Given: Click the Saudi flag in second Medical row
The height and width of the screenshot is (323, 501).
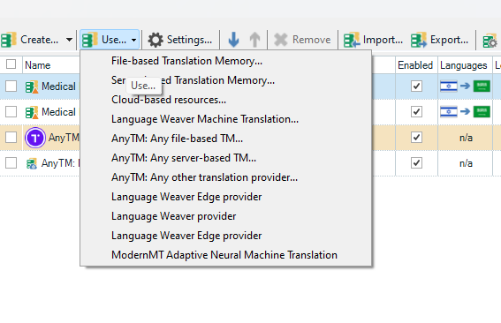Looking at the screenshot, I should click(482, 112).
